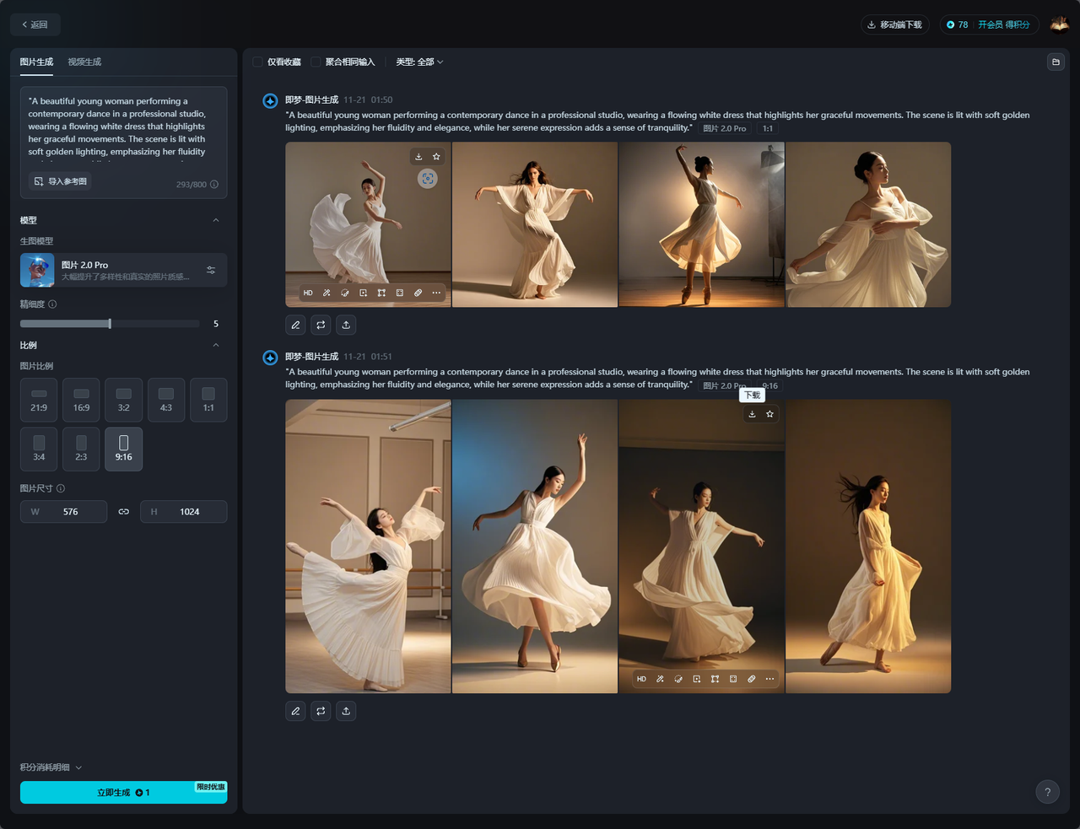The height and width of the screenshot is (829, 1080).
Task: Click share upload button under 01:51 generation
Action: coord(346,711)
